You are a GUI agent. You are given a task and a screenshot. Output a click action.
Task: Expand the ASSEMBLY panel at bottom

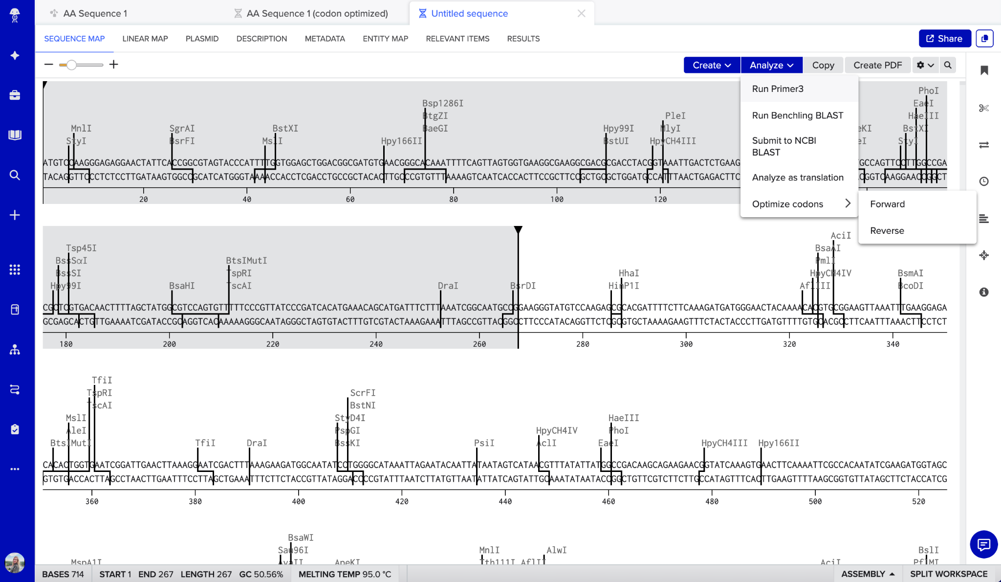tap(868, 574)
